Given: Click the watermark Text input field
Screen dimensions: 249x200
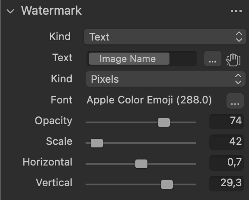Looking at the screenshot, I should (x=142, y=59).
